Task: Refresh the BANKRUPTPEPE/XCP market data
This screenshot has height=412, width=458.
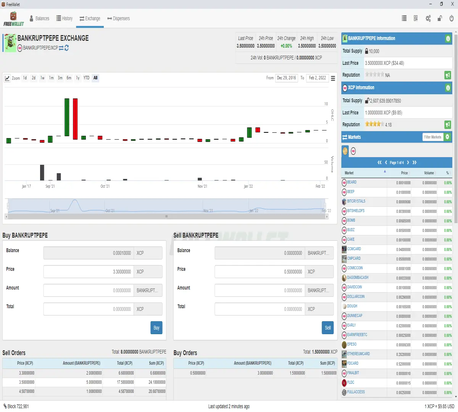Action: [67, 48]
